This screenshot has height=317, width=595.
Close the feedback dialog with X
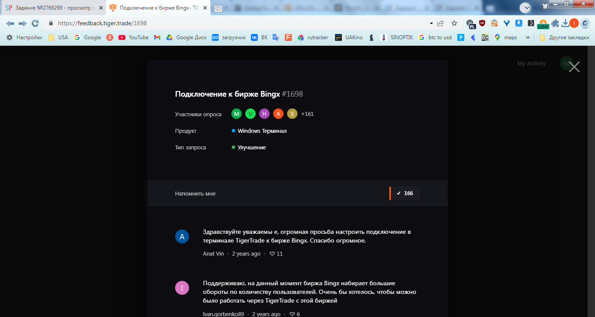[574, 67]
